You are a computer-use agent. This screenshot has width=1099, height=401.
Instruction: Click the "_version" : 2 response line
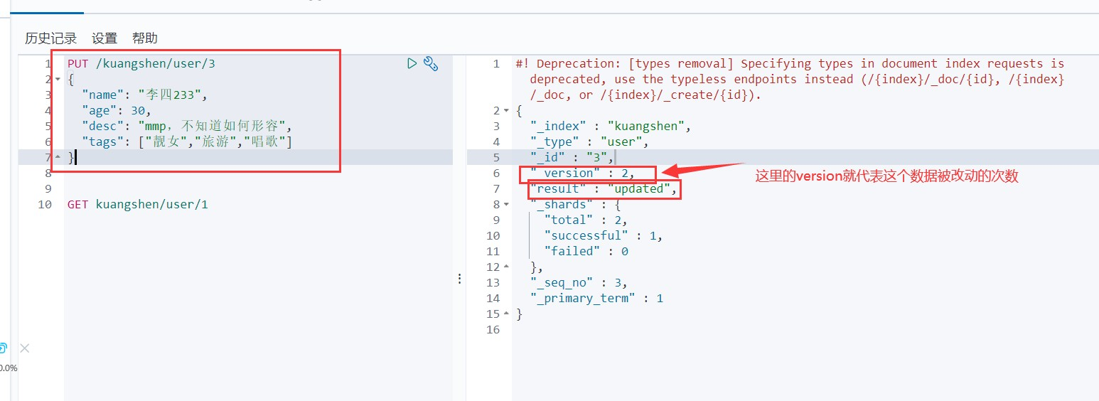click(x=582, y=173)
